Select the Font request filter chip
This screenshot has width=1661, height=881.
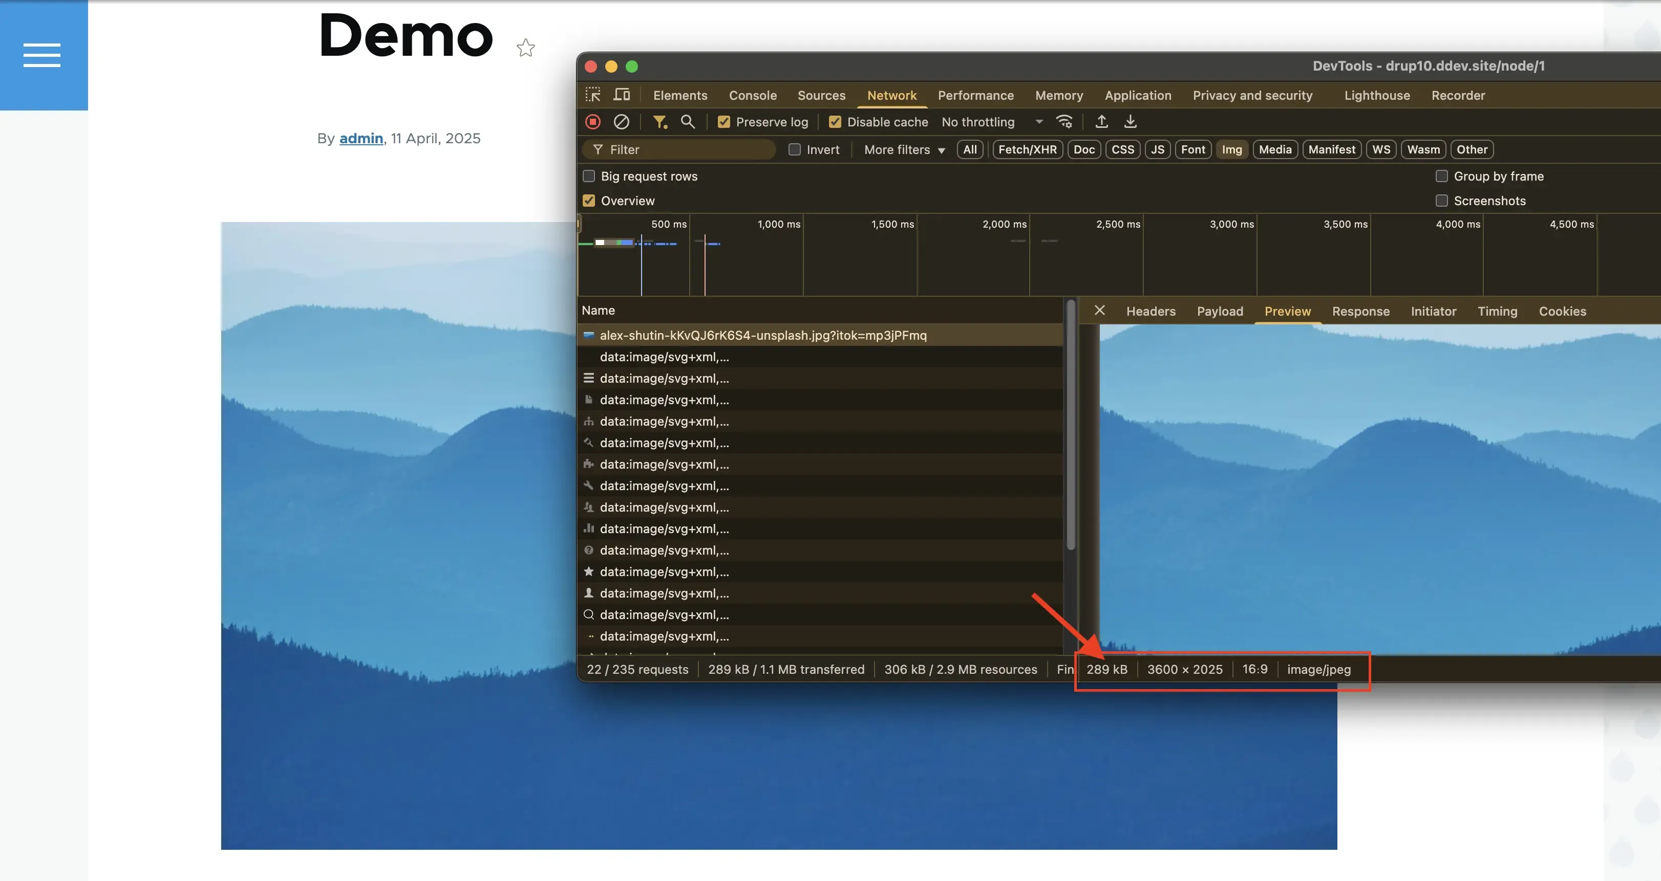pos(1192,149)
